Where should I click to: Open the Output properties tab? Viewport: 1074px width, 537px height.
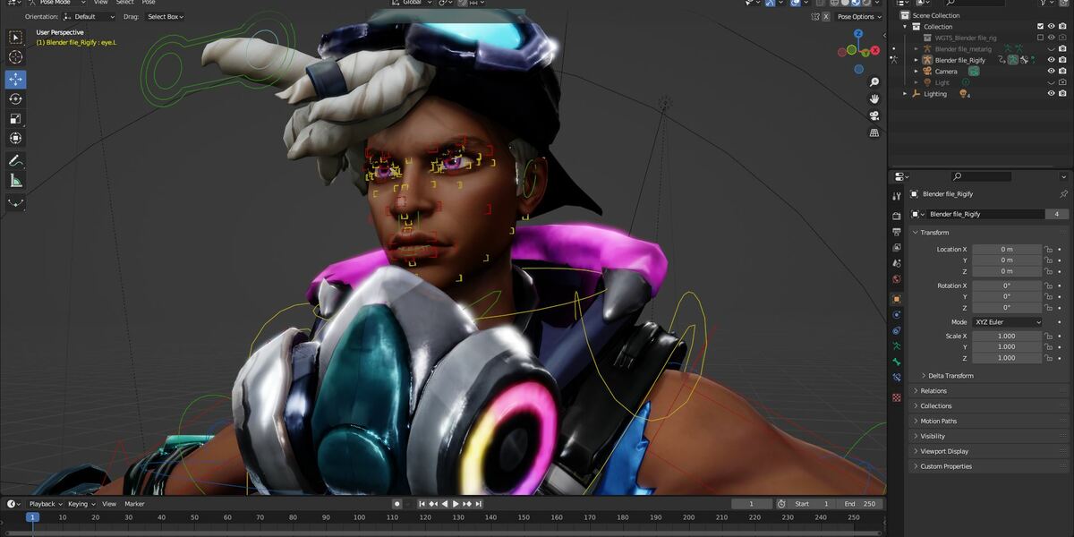coord(897,232)
